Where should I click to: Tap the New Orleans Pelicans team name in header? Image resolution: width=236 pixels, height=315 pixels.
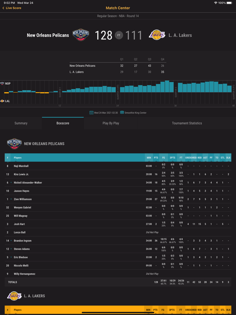pos(48,35)
